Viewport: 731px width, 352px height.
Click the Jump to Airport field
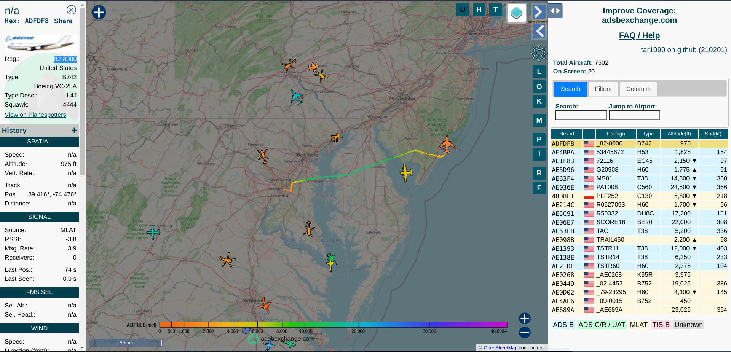634,115
